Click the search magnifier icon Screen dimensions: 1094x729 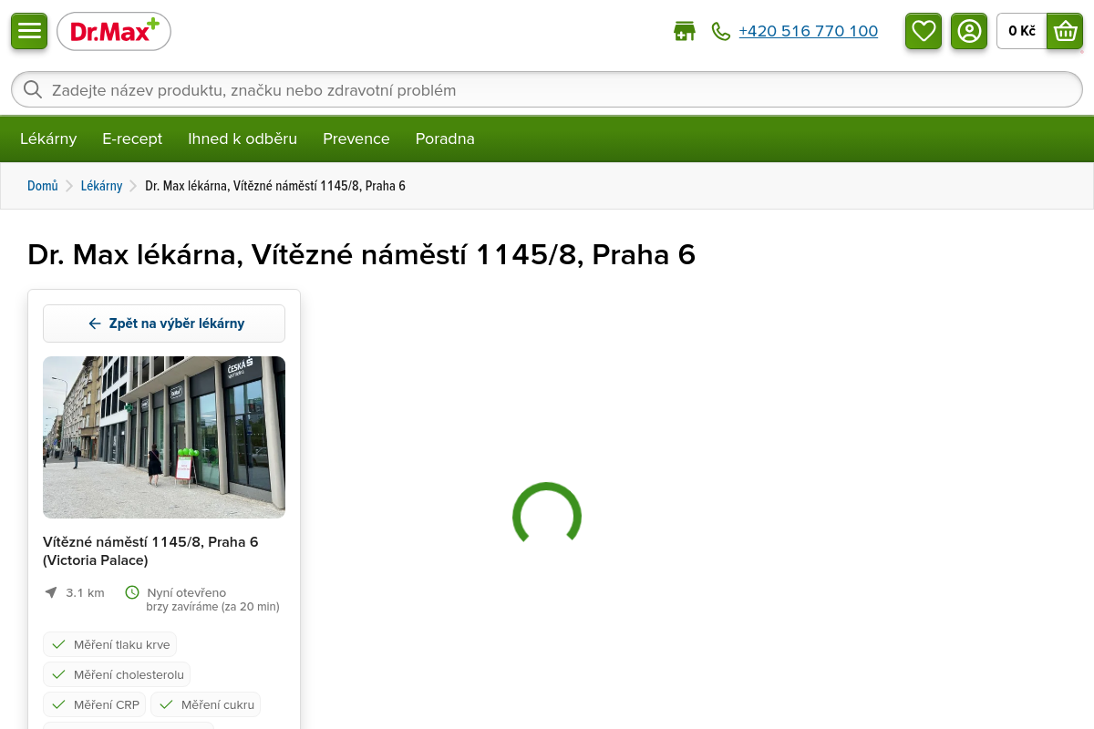(x=33, y=89)
